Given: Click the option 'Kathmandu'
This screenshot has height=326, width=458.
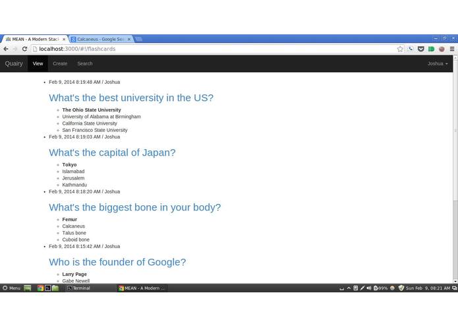Looking at the screenshot, I should (74, 185).
